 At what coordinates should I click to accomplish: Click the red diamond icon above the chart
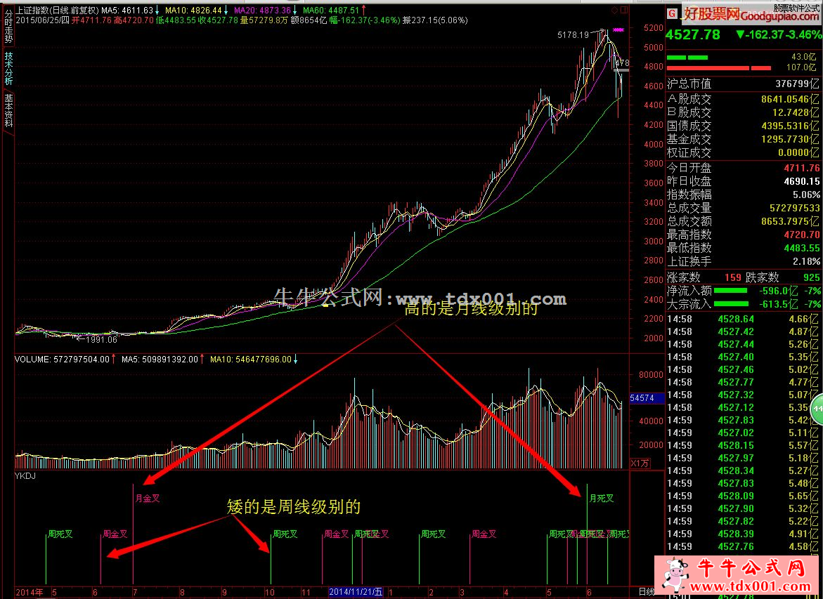click(615, 10)
